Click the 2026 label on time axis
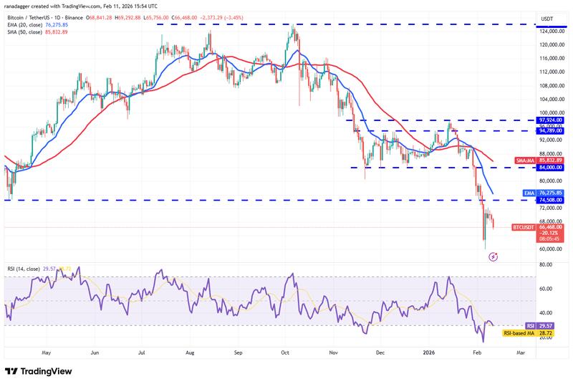 click(428, 352)
